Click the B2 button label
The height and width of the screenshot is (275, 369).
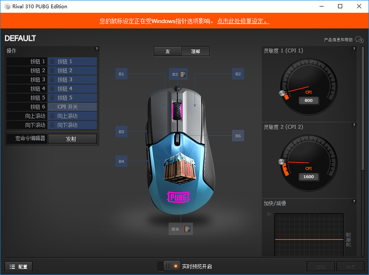pyautogui.click(x=238, y=74)
